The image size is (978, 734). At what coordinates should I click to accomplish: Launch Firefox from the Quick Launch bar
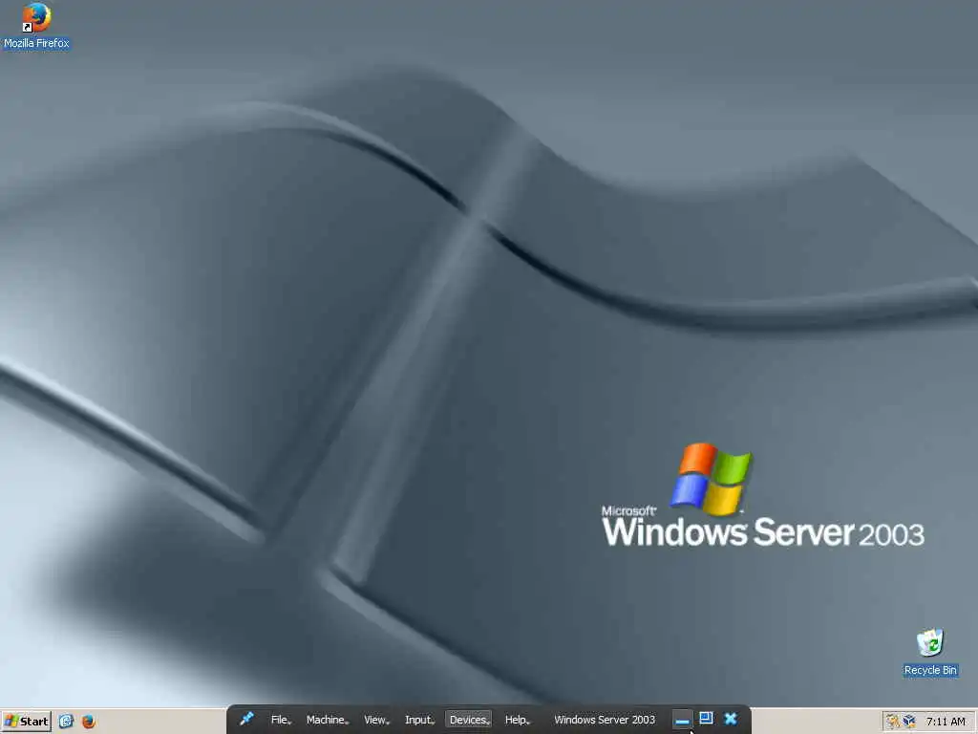[89, 722]
